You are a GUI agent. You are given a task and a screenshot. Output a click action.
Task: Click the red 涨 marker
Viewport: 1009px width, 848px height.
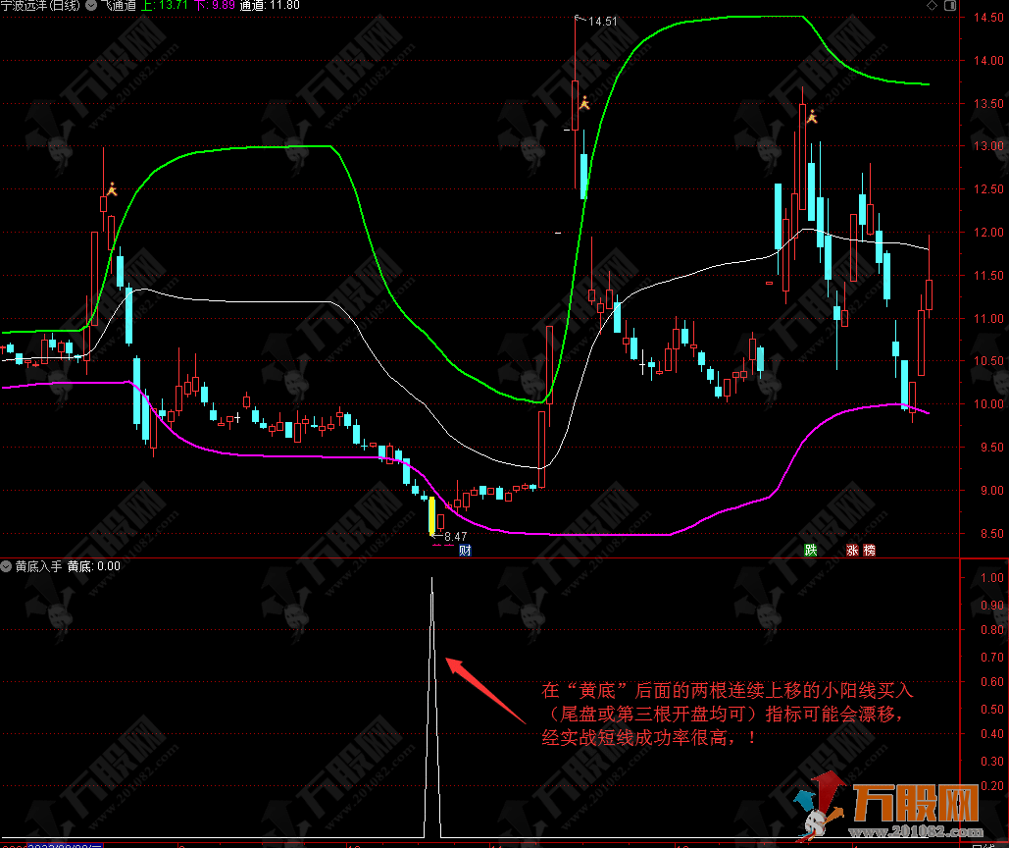[852, 550]
